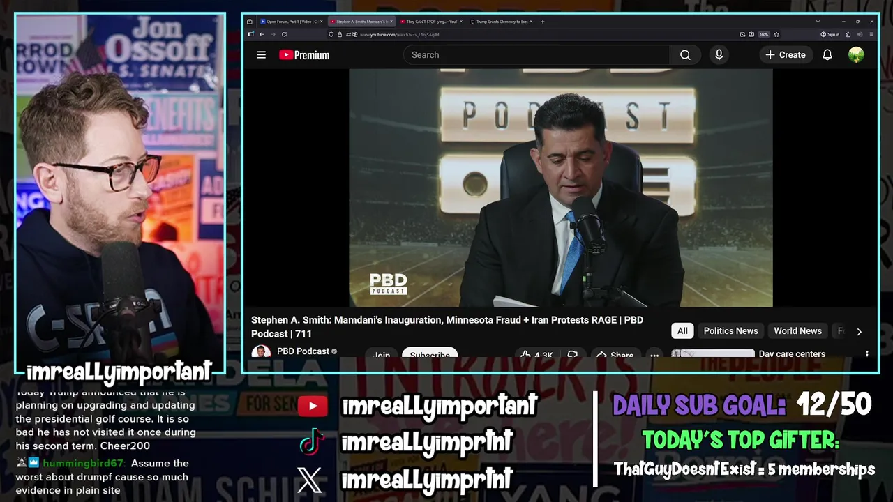The height and width of the screenshot is (502, 893).
Task: Open a new browser tab
Action: point(542,22)
